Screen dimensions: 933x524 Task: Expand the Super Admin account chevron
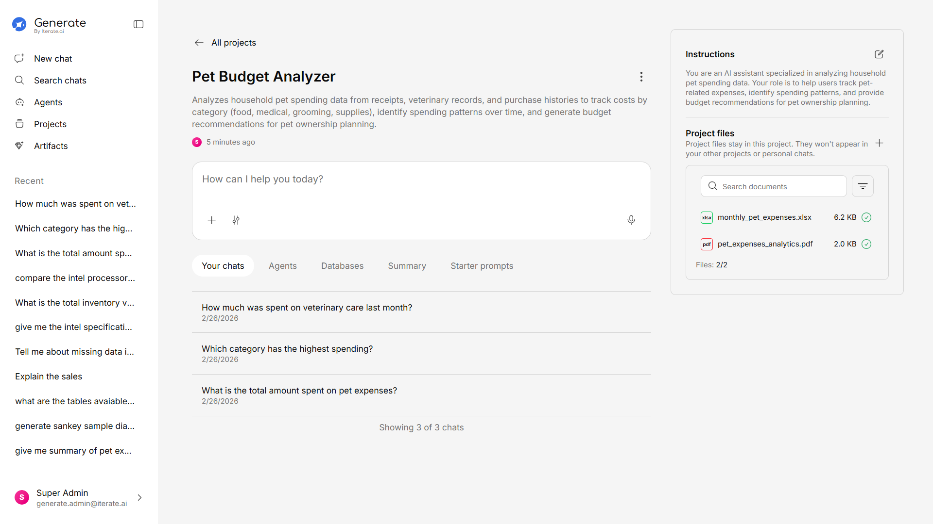(139, 498)
